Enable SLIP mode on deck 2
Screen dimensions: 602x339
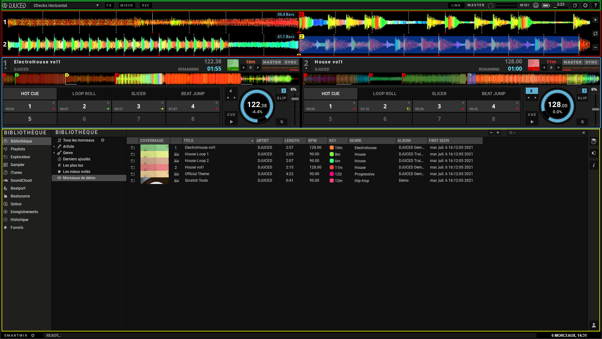(582, 98)
